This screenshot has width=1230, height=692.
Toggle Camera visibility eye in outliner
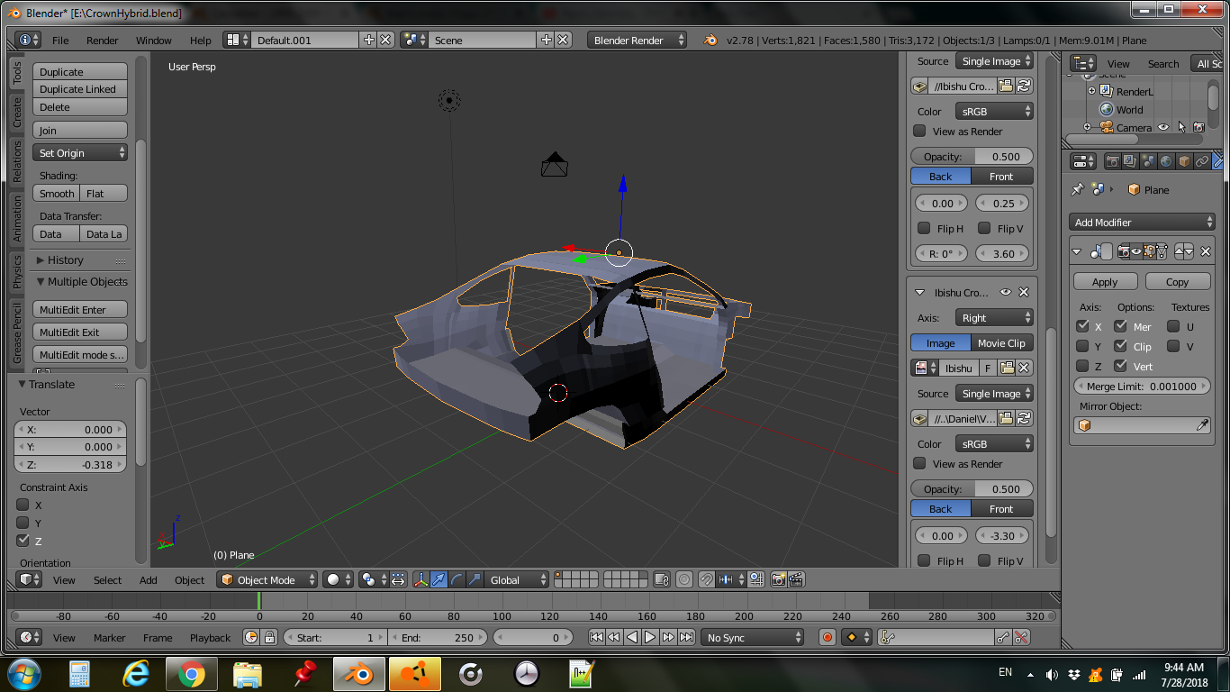point(1162,128)
